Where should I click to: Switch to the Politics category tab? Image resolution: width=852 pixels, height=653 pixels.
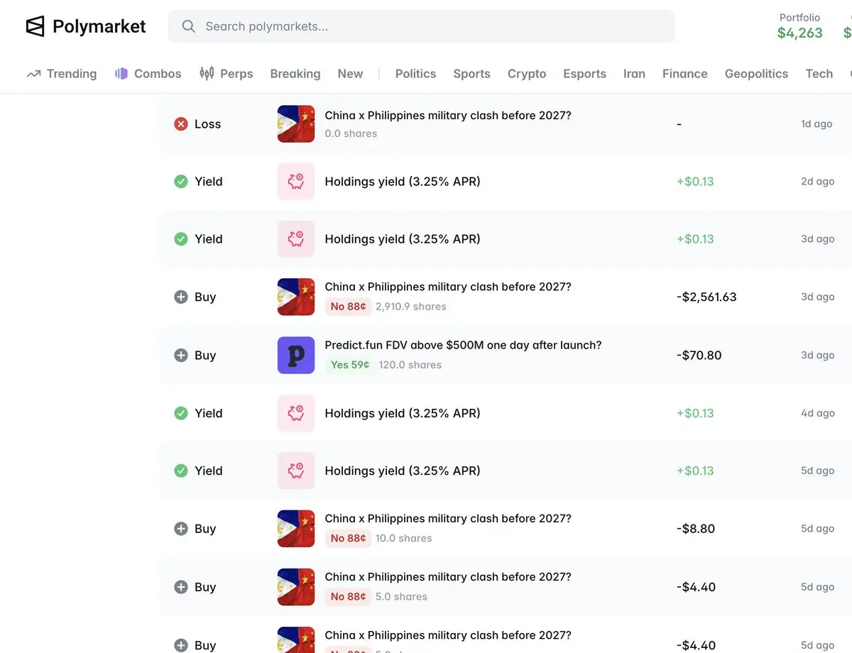(415, 74)
